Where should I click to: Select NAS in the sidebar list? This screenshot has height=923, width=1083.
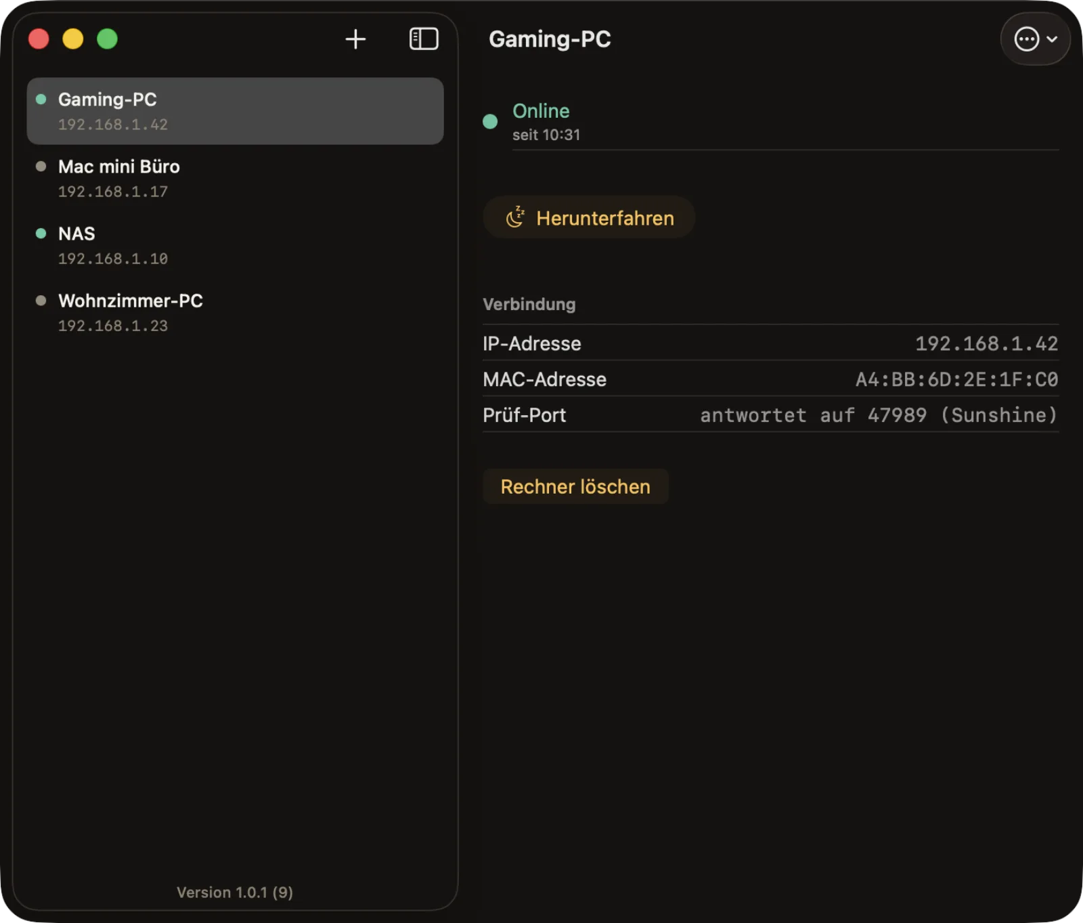(235, 245)
